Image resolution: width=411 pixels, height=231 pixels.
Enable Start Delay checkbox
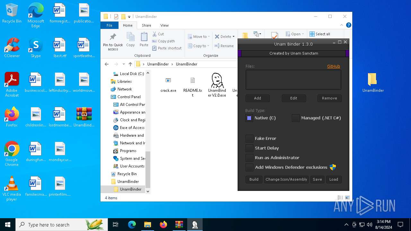[x=249, y=148]
